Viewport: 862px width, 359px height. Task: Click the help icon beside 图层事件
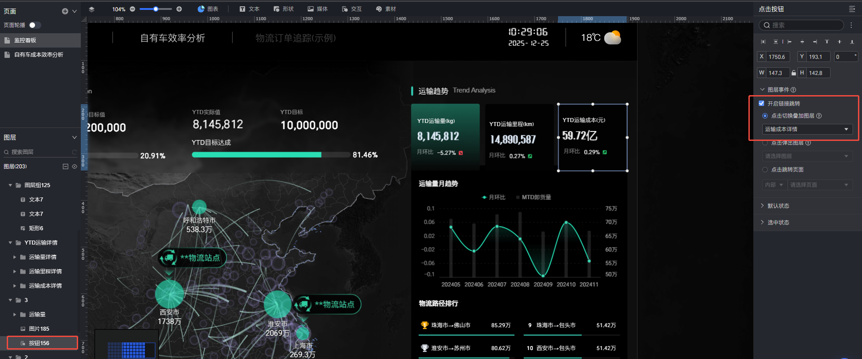click(x=793, y=90)
